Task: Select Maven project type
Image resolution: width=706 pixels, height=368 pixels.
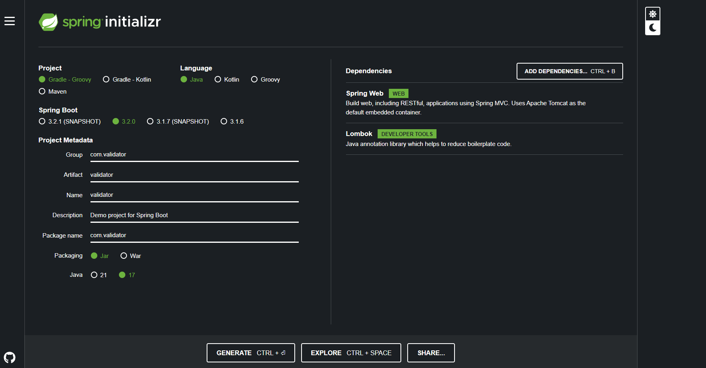Action: tap(53, 92)
